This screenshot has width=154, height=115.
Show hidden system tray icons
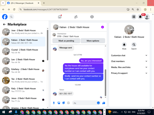[x=122, y=112]
